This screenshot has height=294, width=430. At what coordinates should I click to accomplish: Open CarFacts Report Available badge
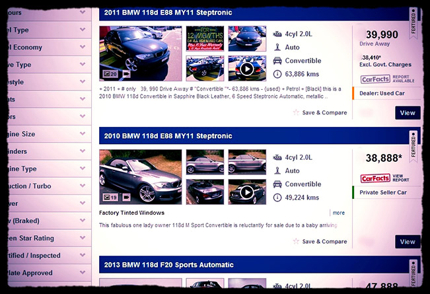[x=387, y=79]
